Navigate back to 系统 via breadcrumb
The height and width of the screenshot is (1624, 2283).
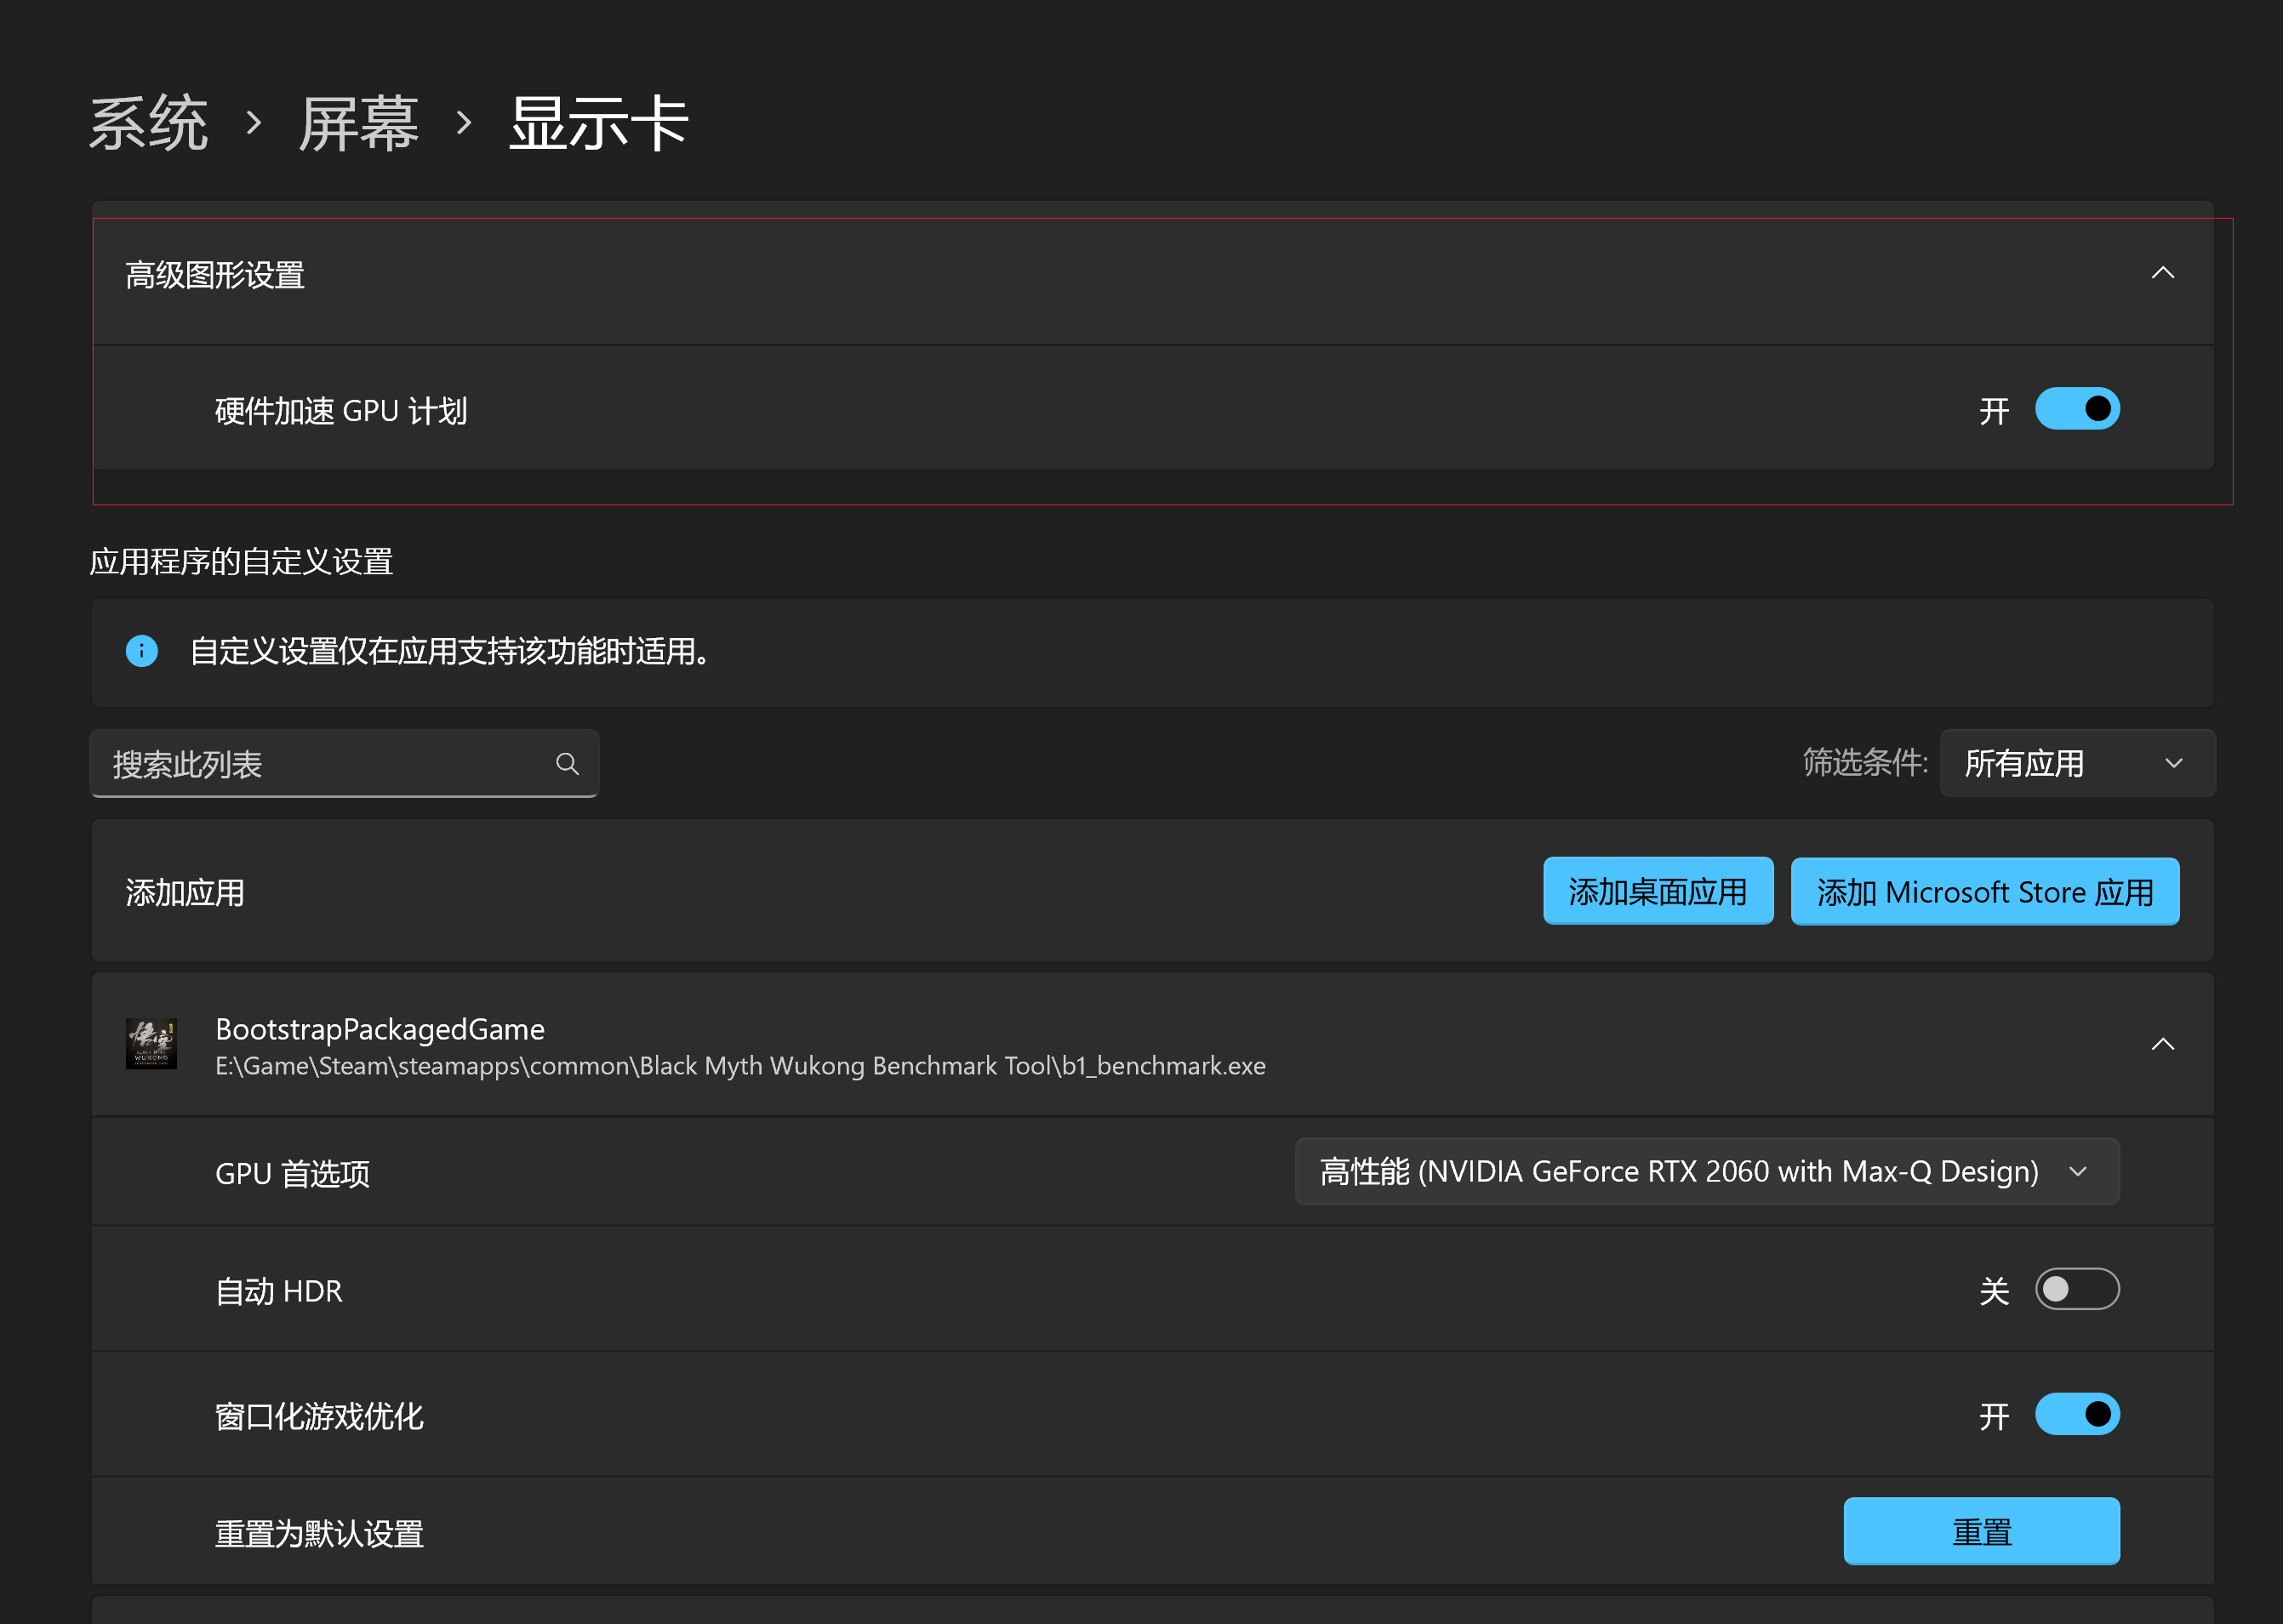pos(148,120)
